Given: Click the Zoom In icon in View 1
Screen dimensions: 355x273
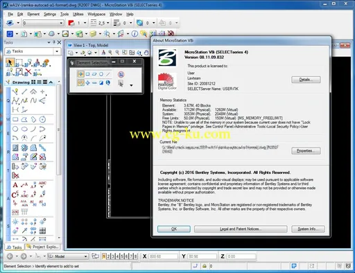Looking at the screenshot, I should pos(110,53).
